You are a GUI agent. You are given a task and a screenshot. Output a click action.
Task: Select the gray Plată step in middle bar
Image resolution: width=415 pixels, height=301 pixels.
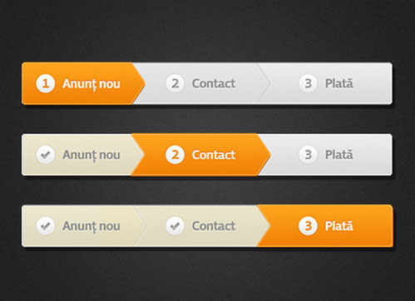tap(327, 155)
